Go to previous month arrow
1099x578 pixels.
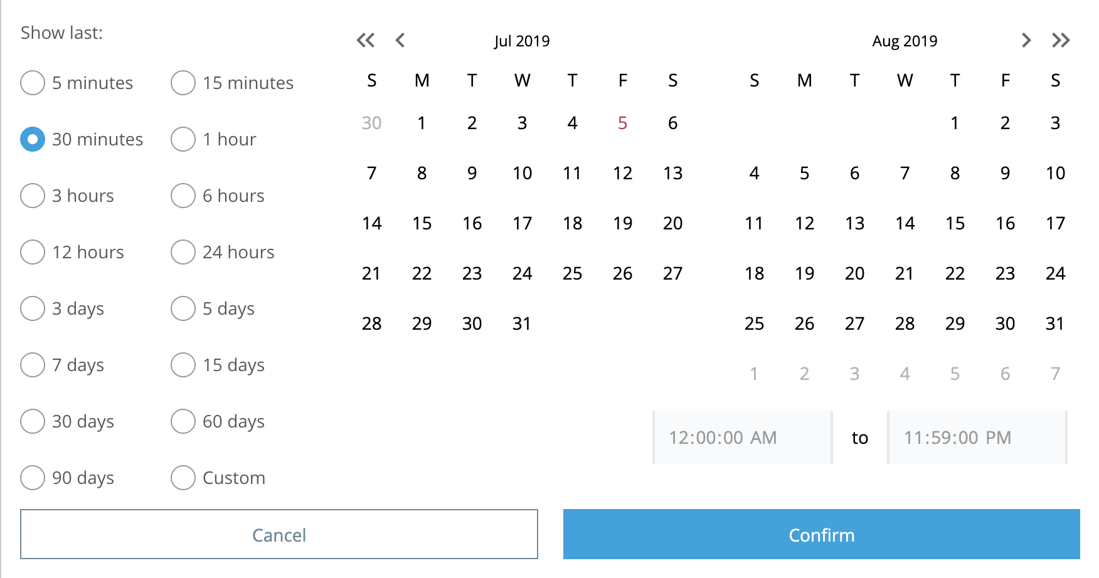click(400, 41)
